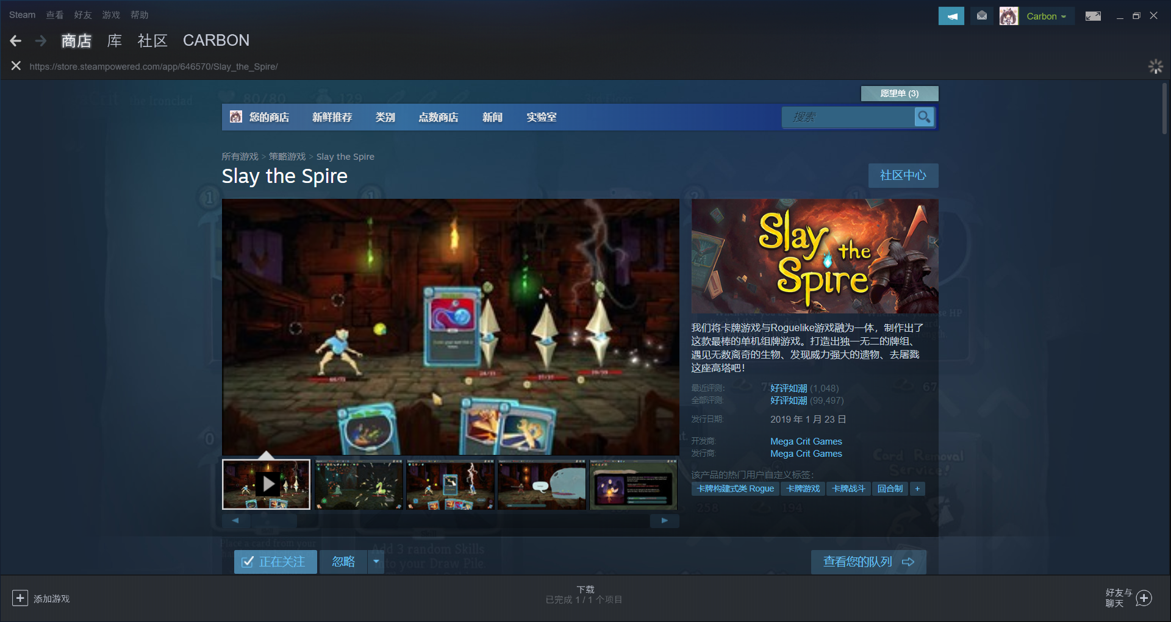Click the thumbnail strip scrollbar handle
This screenshot has width=1171, height=622.
click(x=273, y=521)
